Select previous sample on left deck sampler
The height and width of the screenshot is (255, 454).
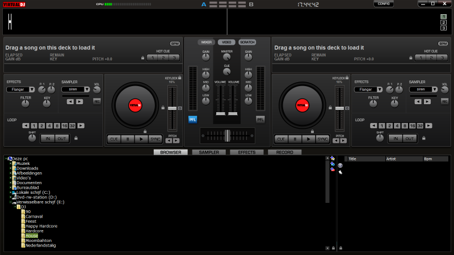point(70,101)
